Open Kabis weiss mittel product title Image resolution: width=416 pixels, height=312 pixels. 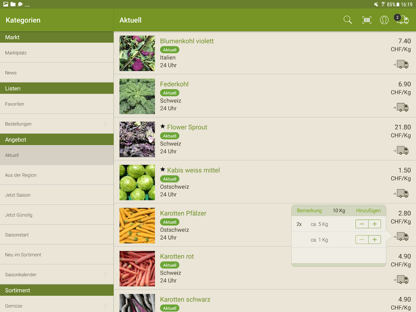pyautogui.click(x=193, y=170)
